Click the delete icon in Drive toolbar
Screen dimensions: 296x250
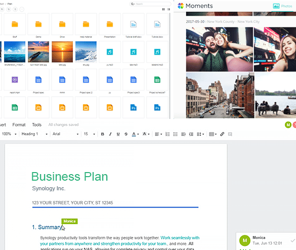pos(15,9)
